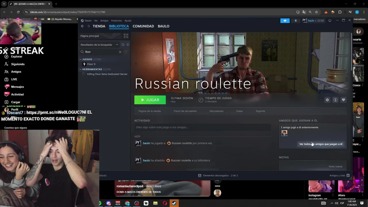Select Floor 9 in the game list
368x207 pixels.
pos(91,64)
